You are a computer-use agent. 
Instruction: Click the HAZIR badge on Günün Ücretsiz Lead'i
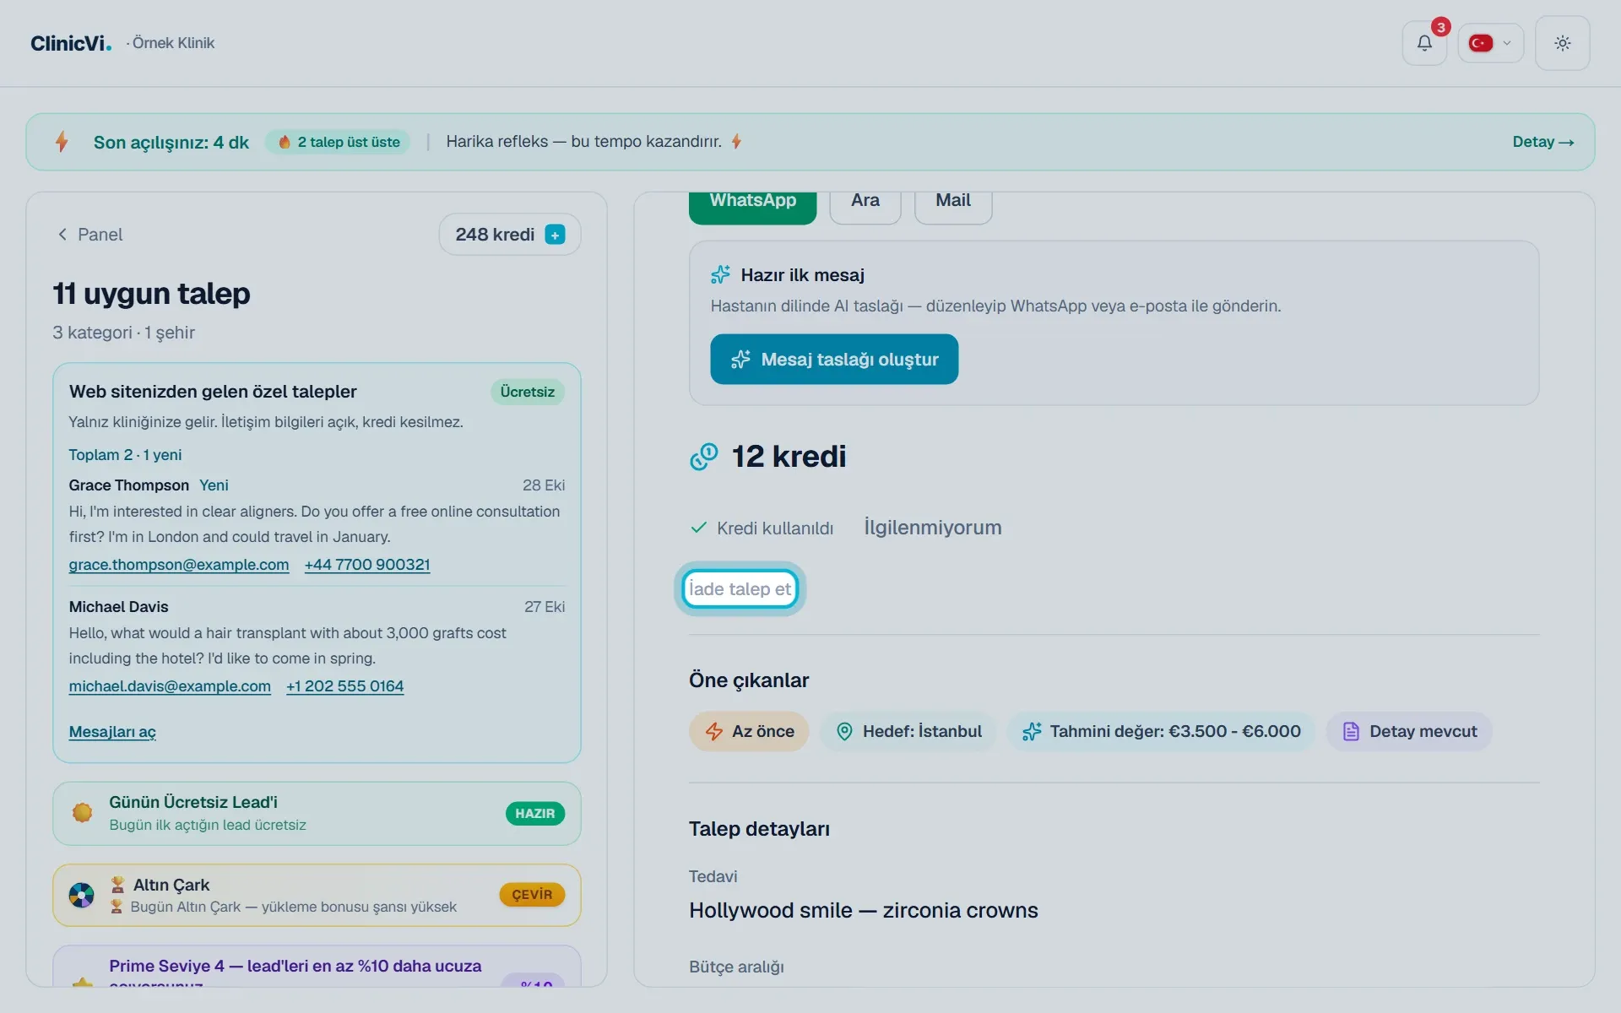point(535,814)
